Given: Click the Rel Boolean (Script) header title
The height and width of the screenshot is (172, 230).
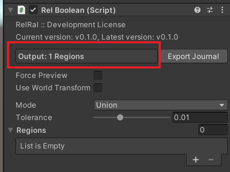Looking at the screenshot, I should coord(78,10).
